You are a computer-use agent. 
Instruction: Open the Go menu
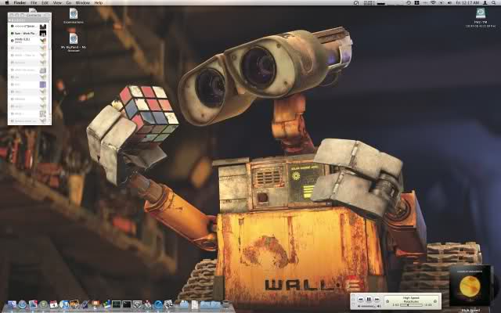tap(69, 2)
